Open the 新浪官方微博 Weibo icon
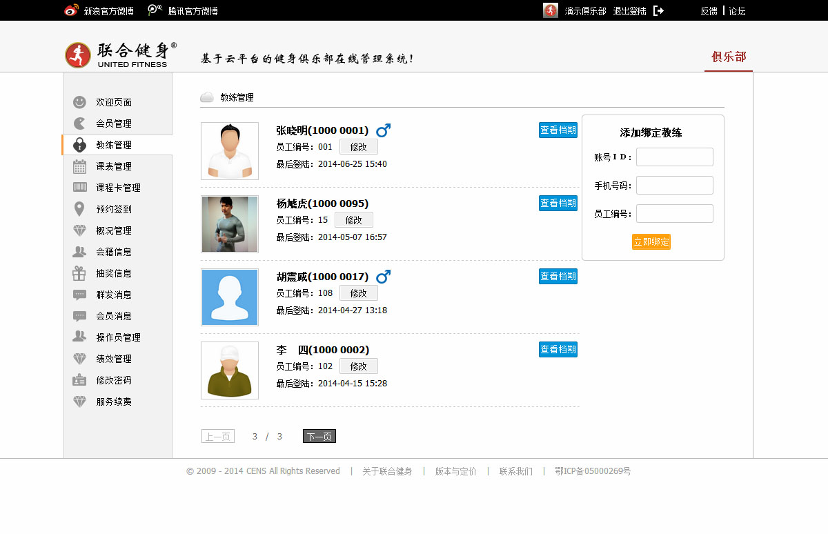The image size is (828, 534). 71,11
